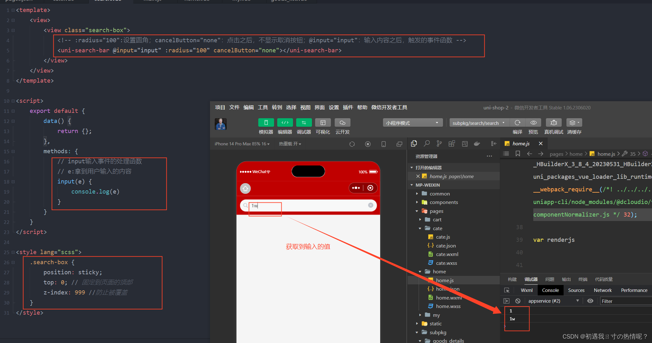Open the subpkg/search/search compile mode dropdown
This screenshot has height=343, width=652.
tap(479, 123)
